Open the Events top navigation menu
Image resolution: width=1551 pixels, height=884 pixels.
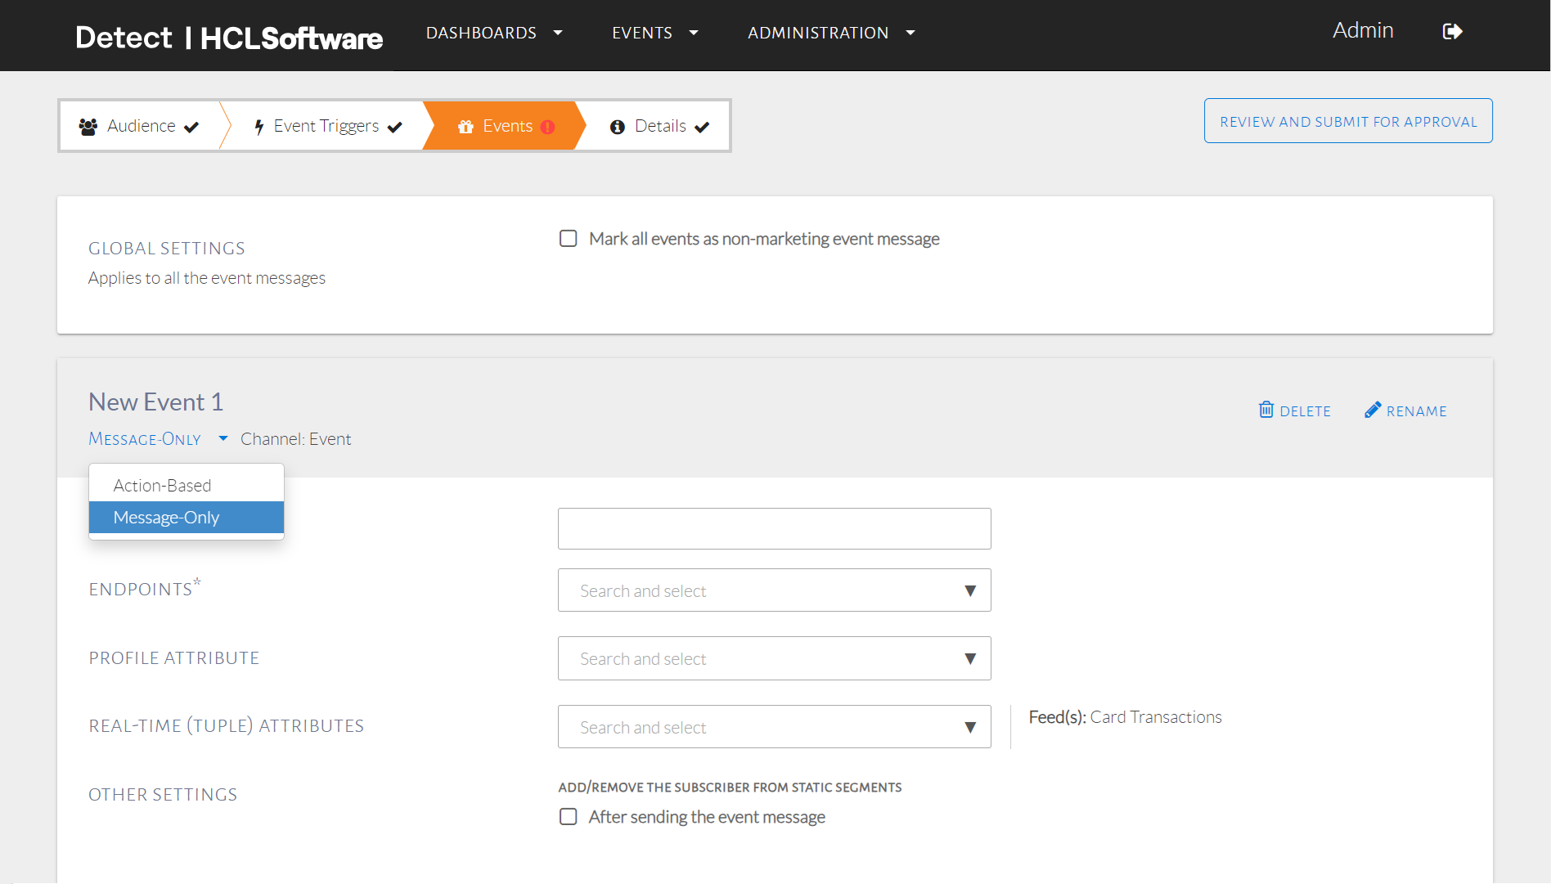click(654, 33)
